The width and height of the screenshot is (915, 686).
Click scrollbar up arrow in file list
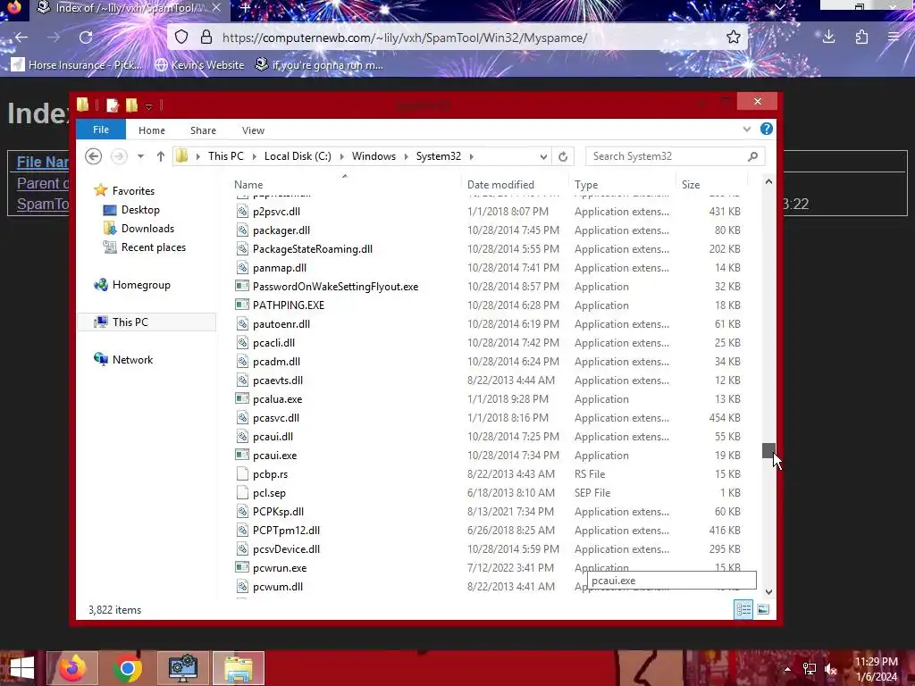point(768,182)
